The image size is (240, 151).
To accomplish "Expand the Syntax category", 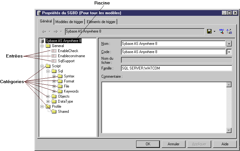I will click(x=54, y=76).
